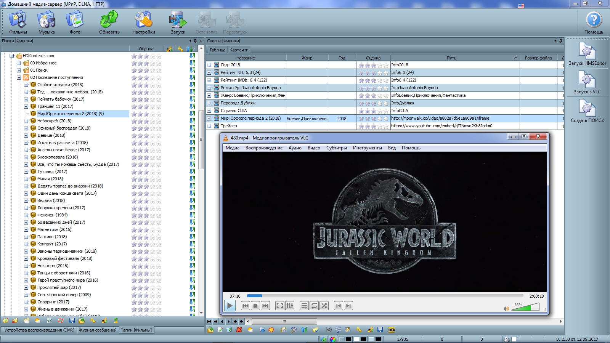The image size is (610, 343).
Task: Expand the Трейлер row in the table
Action: coord(209,126)
